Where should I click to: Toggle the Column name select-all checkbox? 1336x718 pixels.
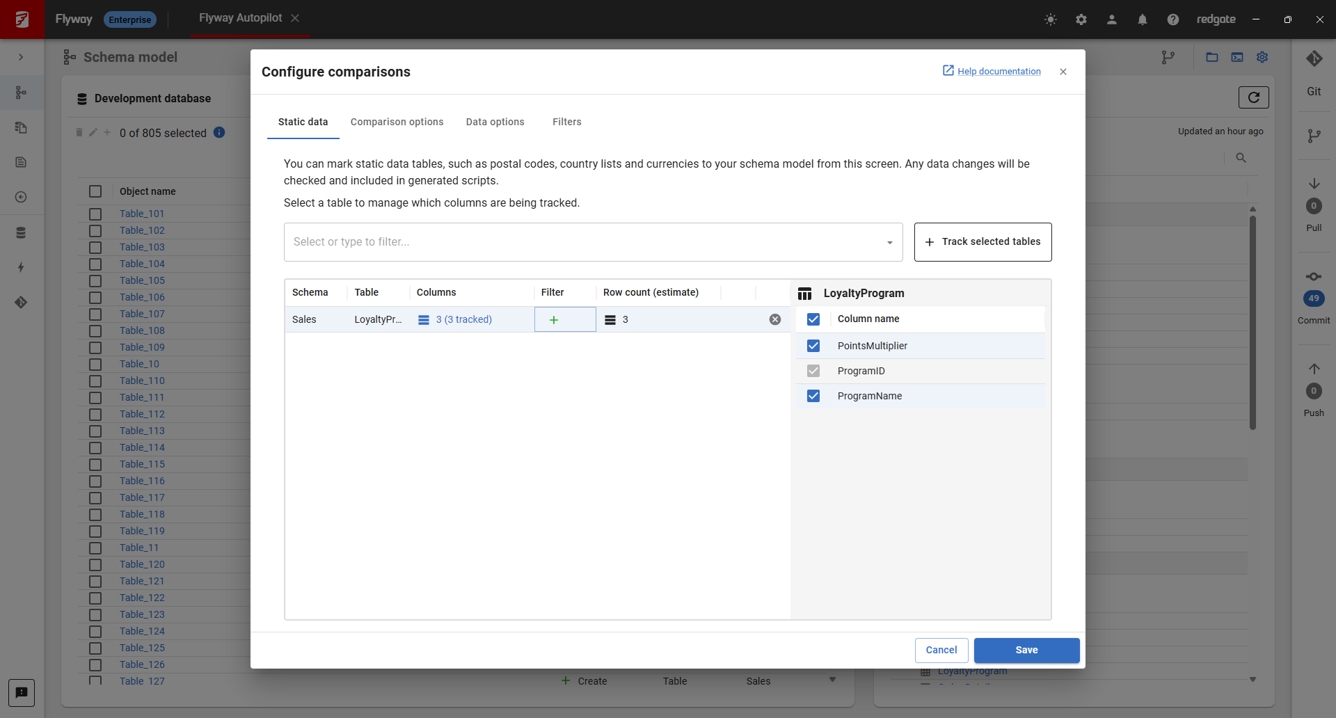click(x=813, y=319)
